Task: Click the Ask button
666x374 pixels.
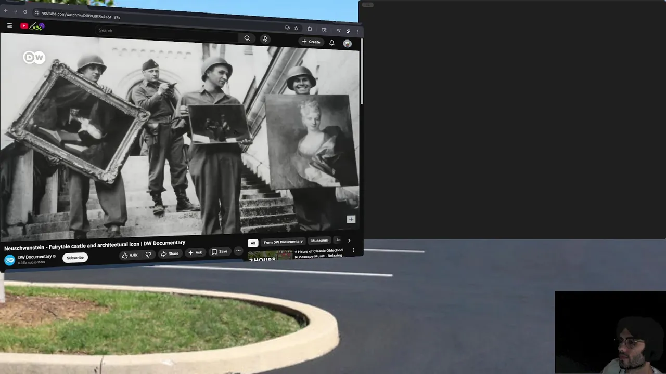Action: pyautogui.click(x=195, y=252)
